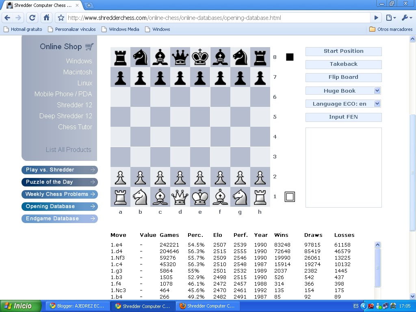Open the wrench settings menu
416x312 pixels.
406,18
